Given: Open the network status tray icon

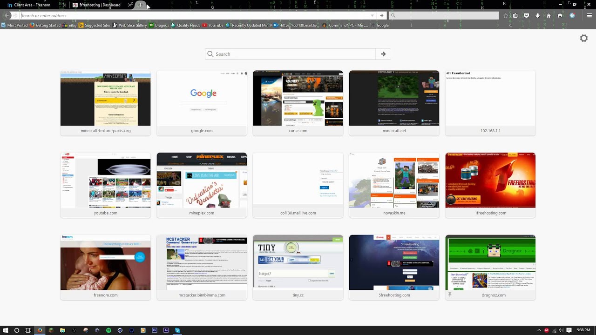Looking at the screenshot, I should click(554, 330).
